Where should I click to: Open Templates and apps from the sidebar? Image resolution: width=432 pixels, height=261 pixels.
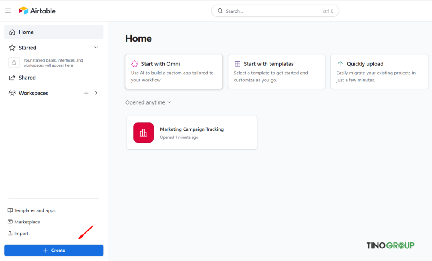[x=31, y=210]
